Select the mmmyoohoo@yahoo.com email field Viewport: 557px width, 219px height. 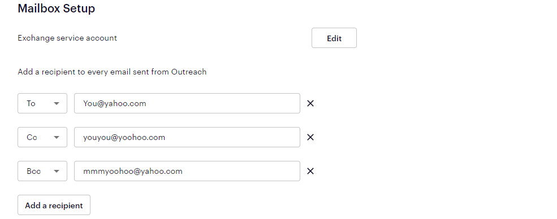(x=187, y=171)
